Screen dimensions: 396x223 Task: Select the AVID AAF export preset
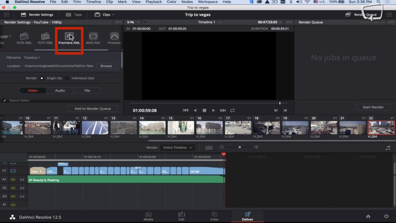pos(93,38)
